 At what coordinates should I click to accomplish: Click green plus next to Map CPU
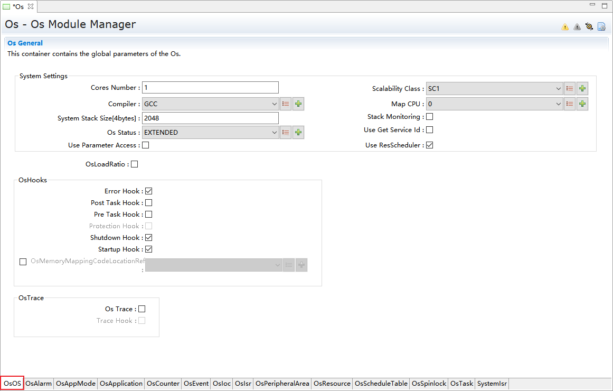click(582, 104)
